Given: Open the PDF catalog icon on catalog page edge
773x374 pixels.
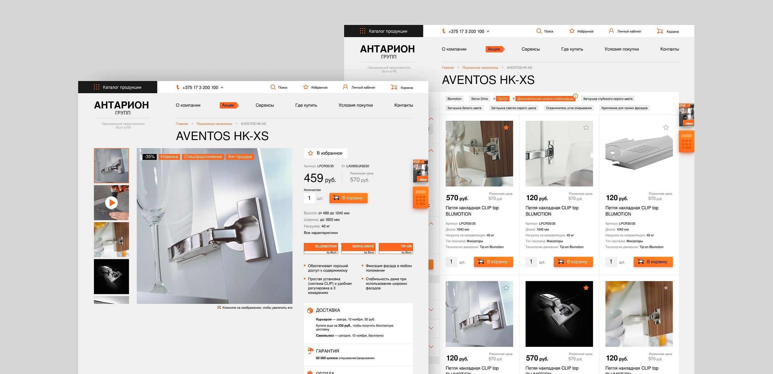Looking at the screenshot, I should click(686, 115).
